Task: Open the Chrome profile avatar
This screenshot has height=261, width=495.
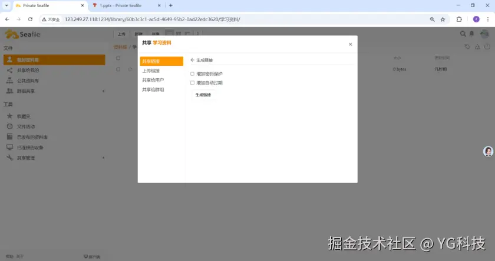Action: 476,19
